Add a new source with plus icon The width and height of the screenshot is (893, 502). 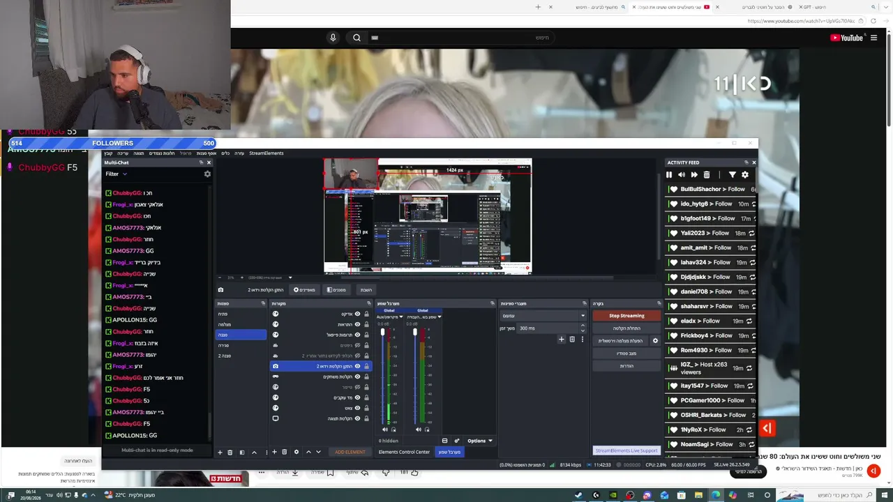274,452
